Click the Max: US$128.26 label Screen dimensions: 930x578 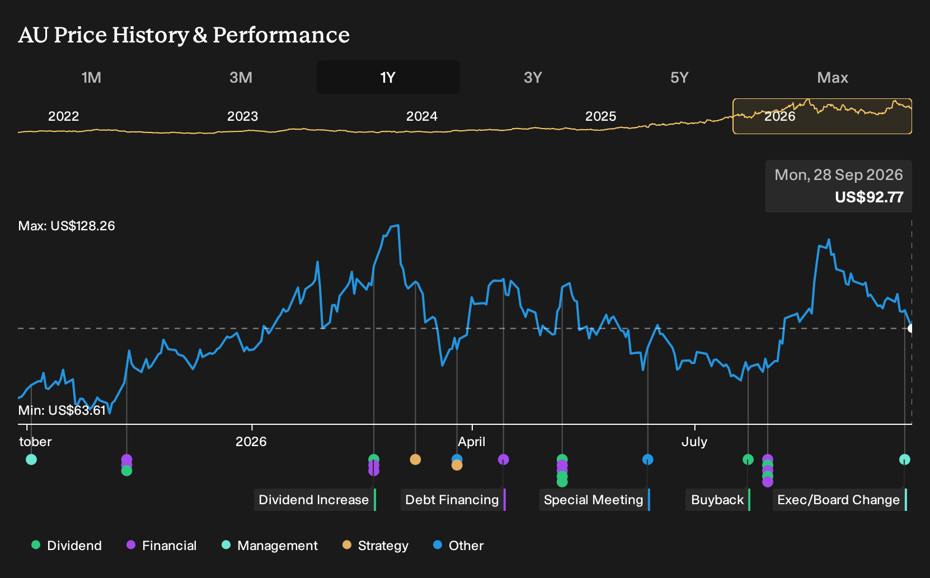67,226
